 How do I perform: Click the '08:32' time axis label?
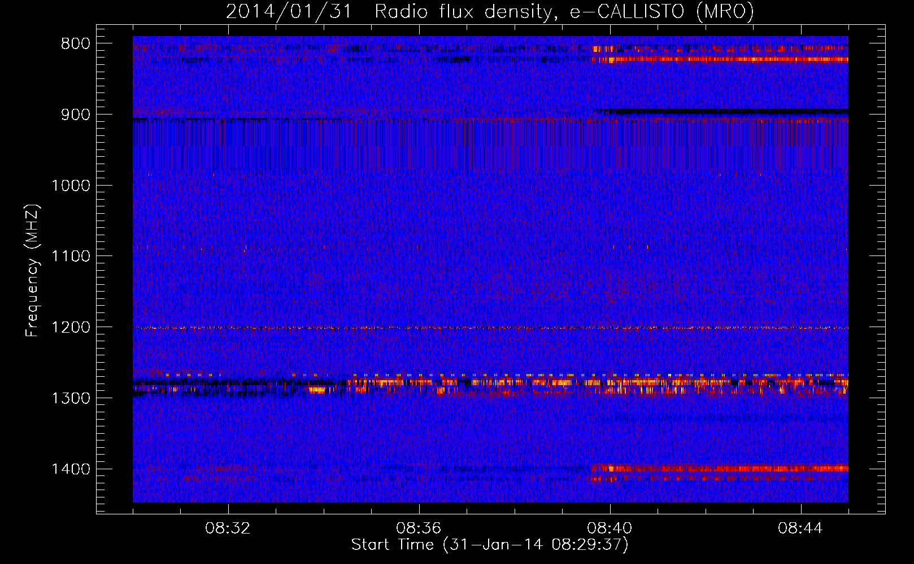228,528
